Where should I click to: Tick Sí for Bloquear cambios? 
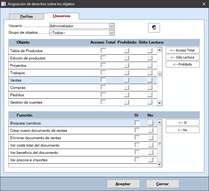pos(137,123)
